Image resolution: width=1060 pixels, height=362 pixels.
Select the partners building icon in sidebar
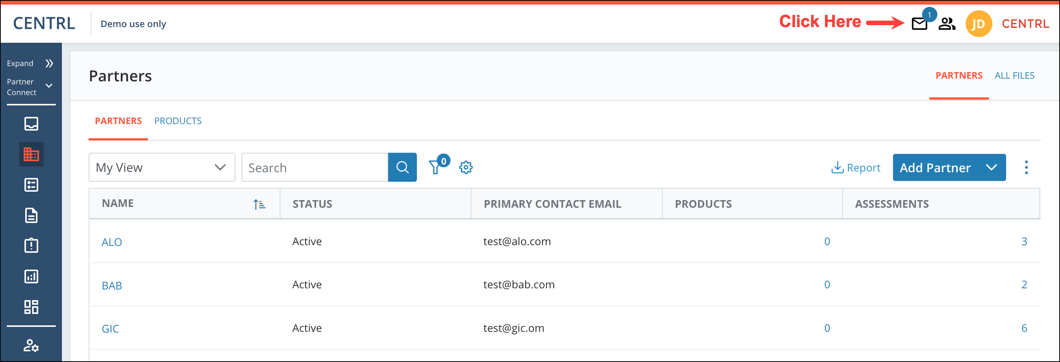(31, 154)
